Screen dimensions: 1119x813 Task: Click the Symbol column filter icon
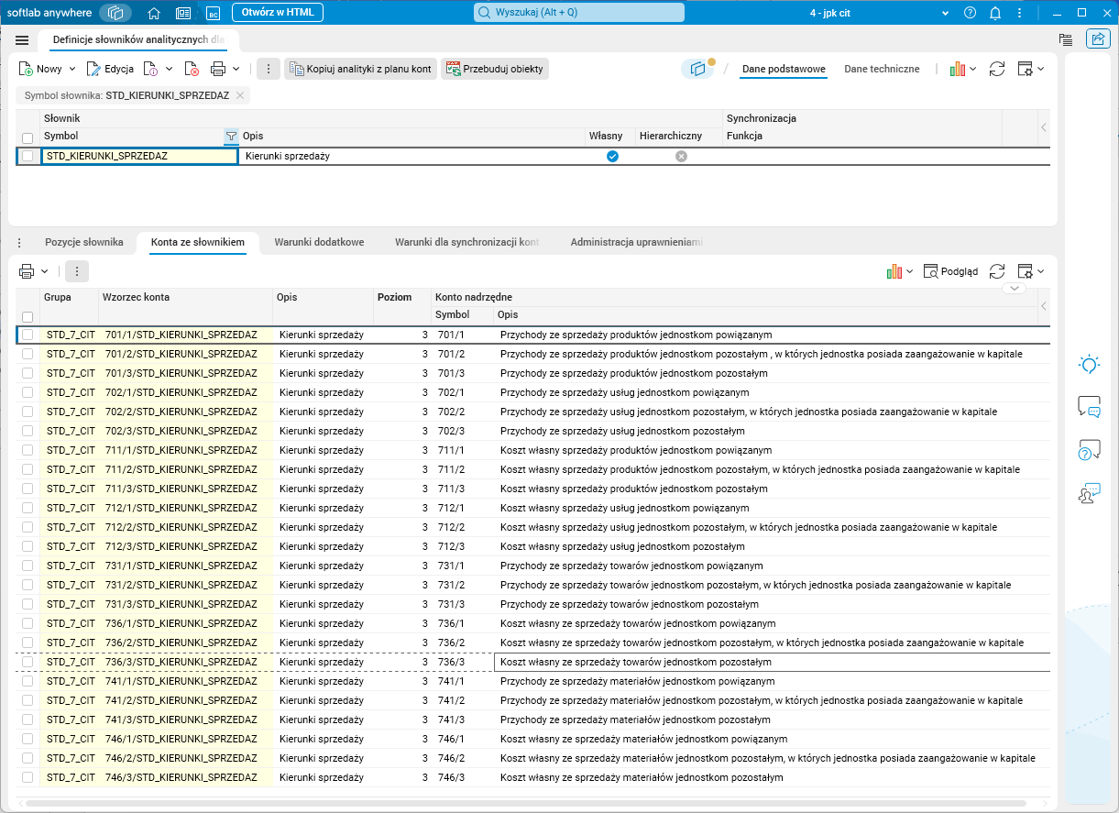(231, 137)
